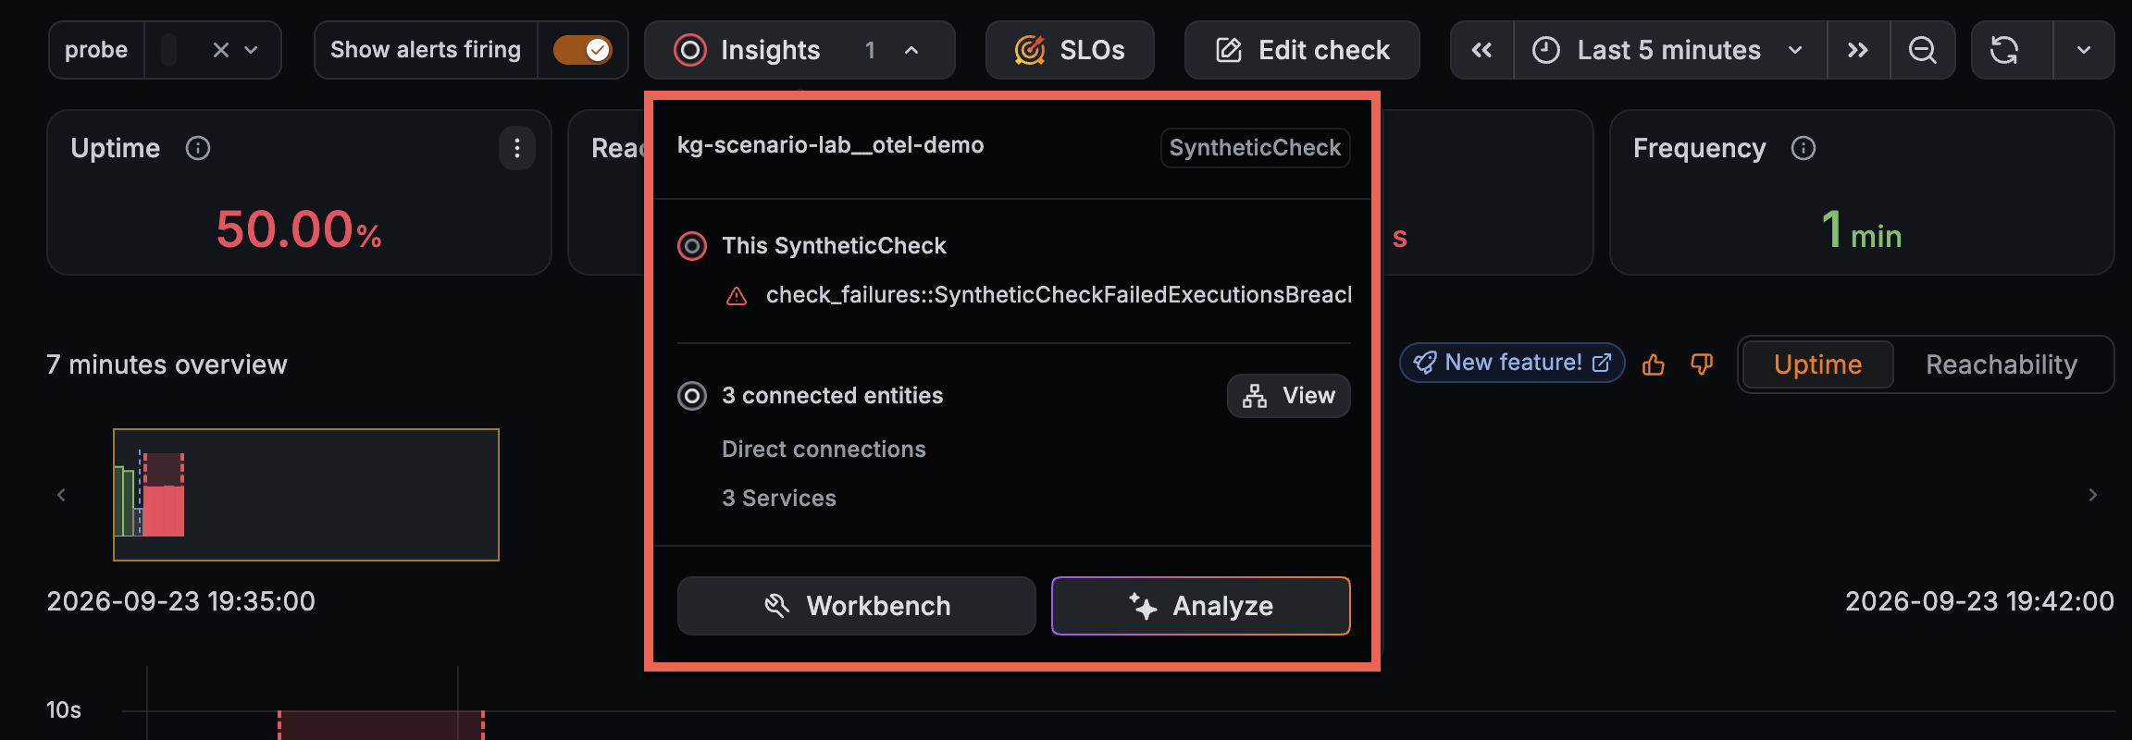Viewport: 2132px width, 740px height.
Task: Open Workbench for this check
Action: click(x=857, y=606)
